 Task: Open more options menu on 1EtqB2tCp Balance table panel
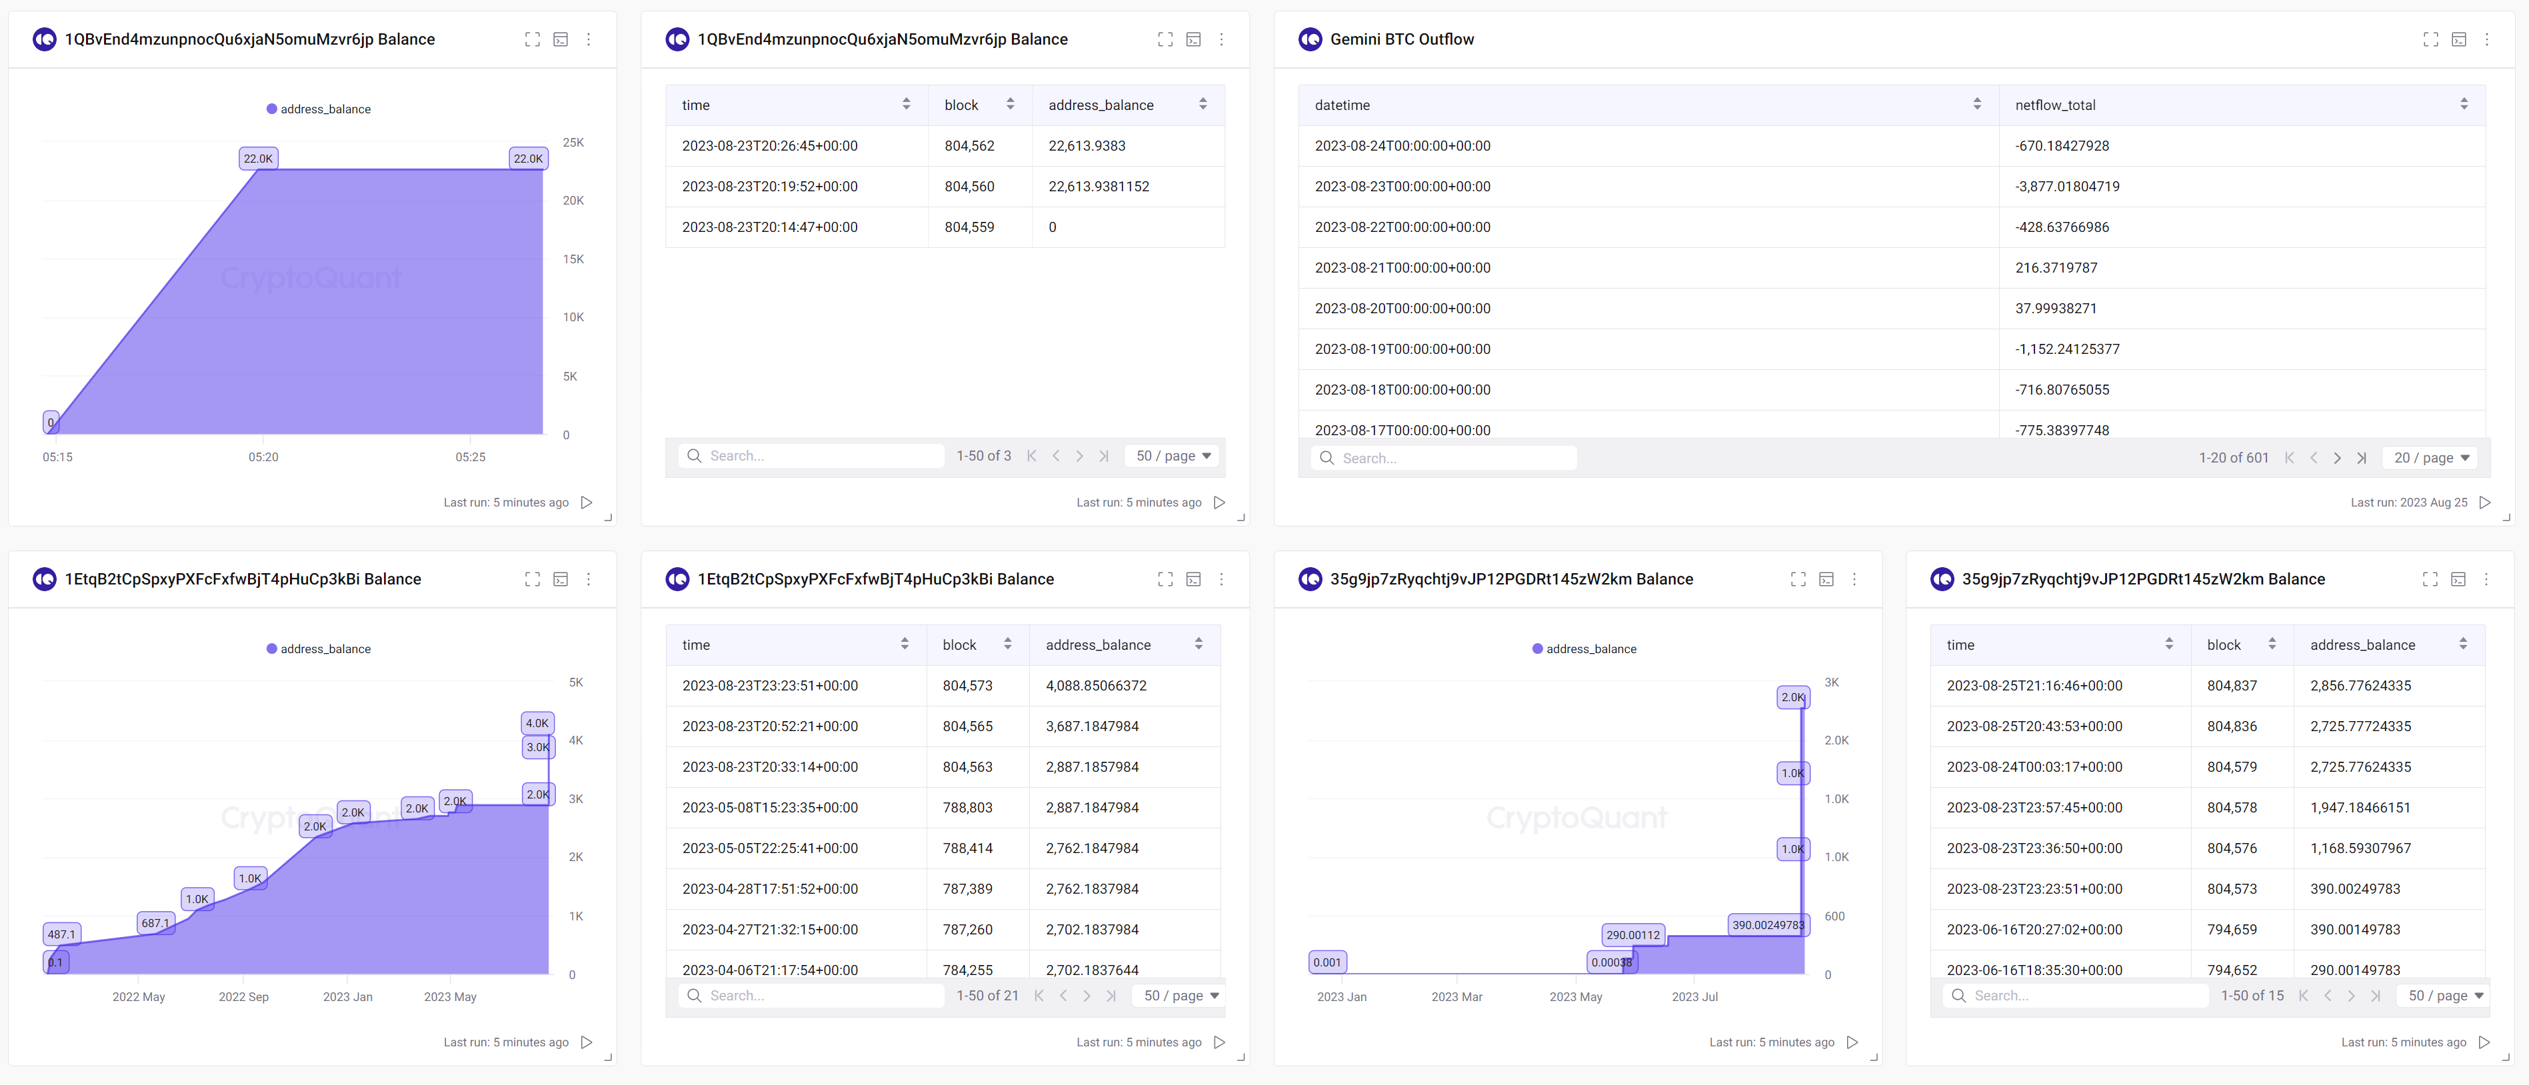coord(1223,579)
